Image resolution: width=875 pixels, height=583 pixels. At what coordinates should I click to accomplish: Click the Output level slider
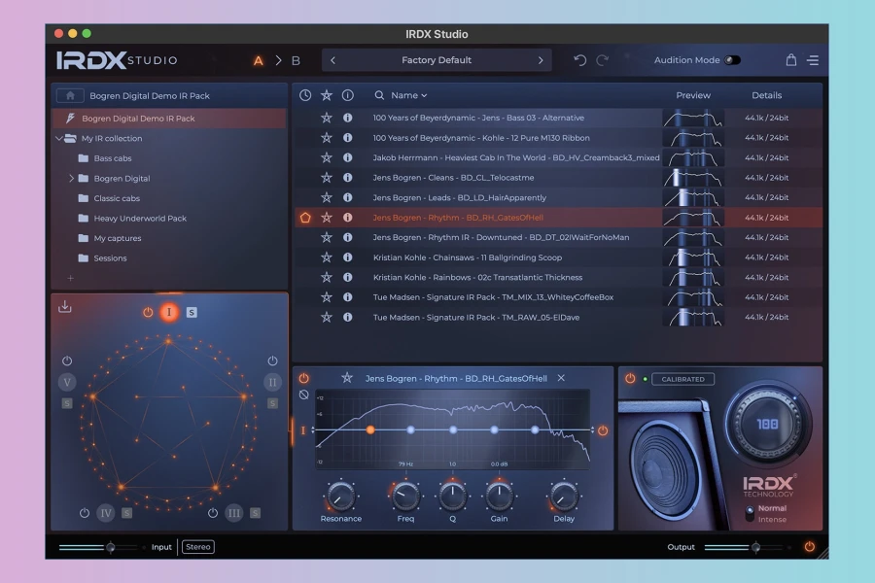tap(744, 547)
